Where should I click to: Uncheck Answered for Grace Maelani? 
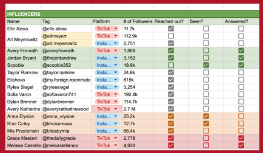[x=241, y=138]
